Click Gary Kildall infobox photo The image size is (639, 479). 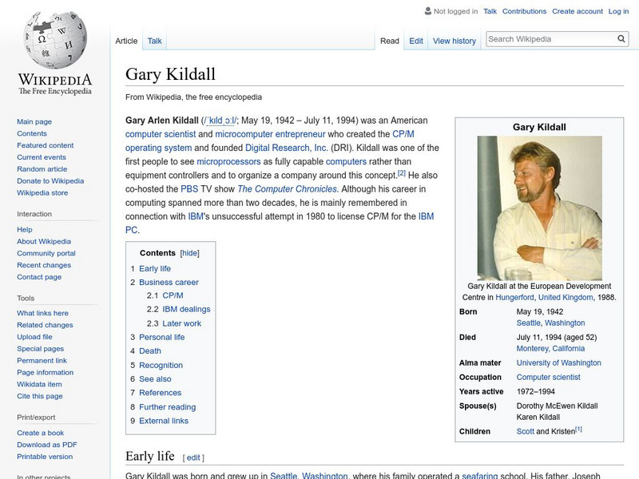tap(539, 208)
